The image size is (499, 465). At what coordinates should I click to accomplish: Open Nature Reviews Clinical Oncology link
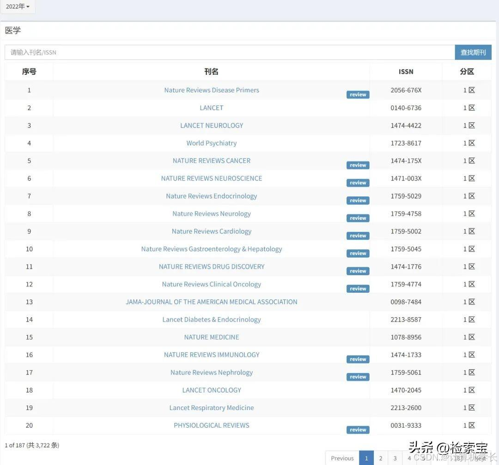click(212, 284)
